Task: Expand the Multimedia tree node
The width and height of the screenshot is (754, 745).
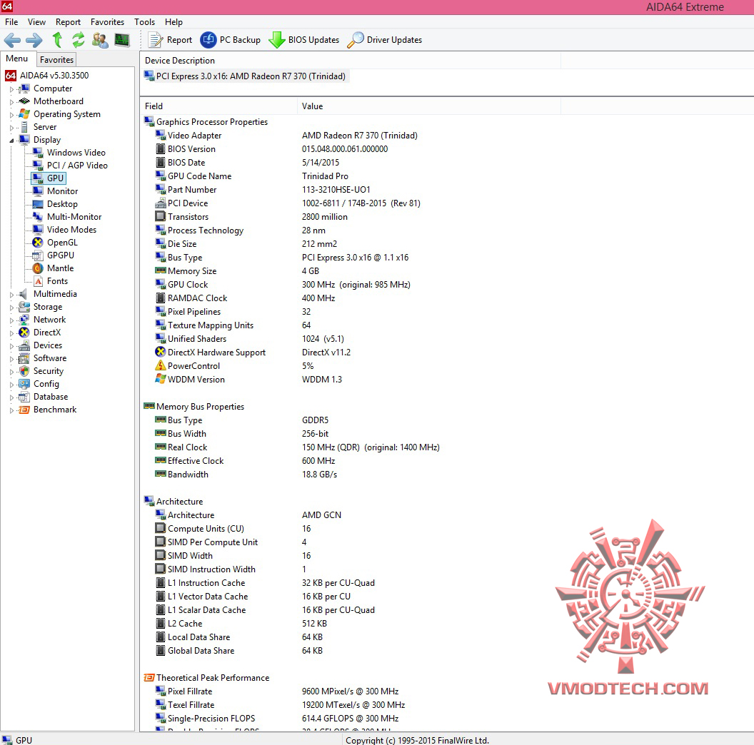Action: coord(11,295)
